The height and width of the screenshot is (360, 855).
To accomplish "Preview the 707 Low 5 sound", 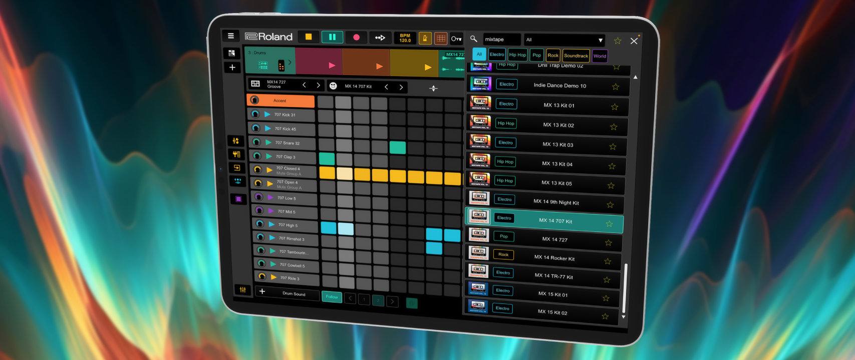I will tap(270, 197).
